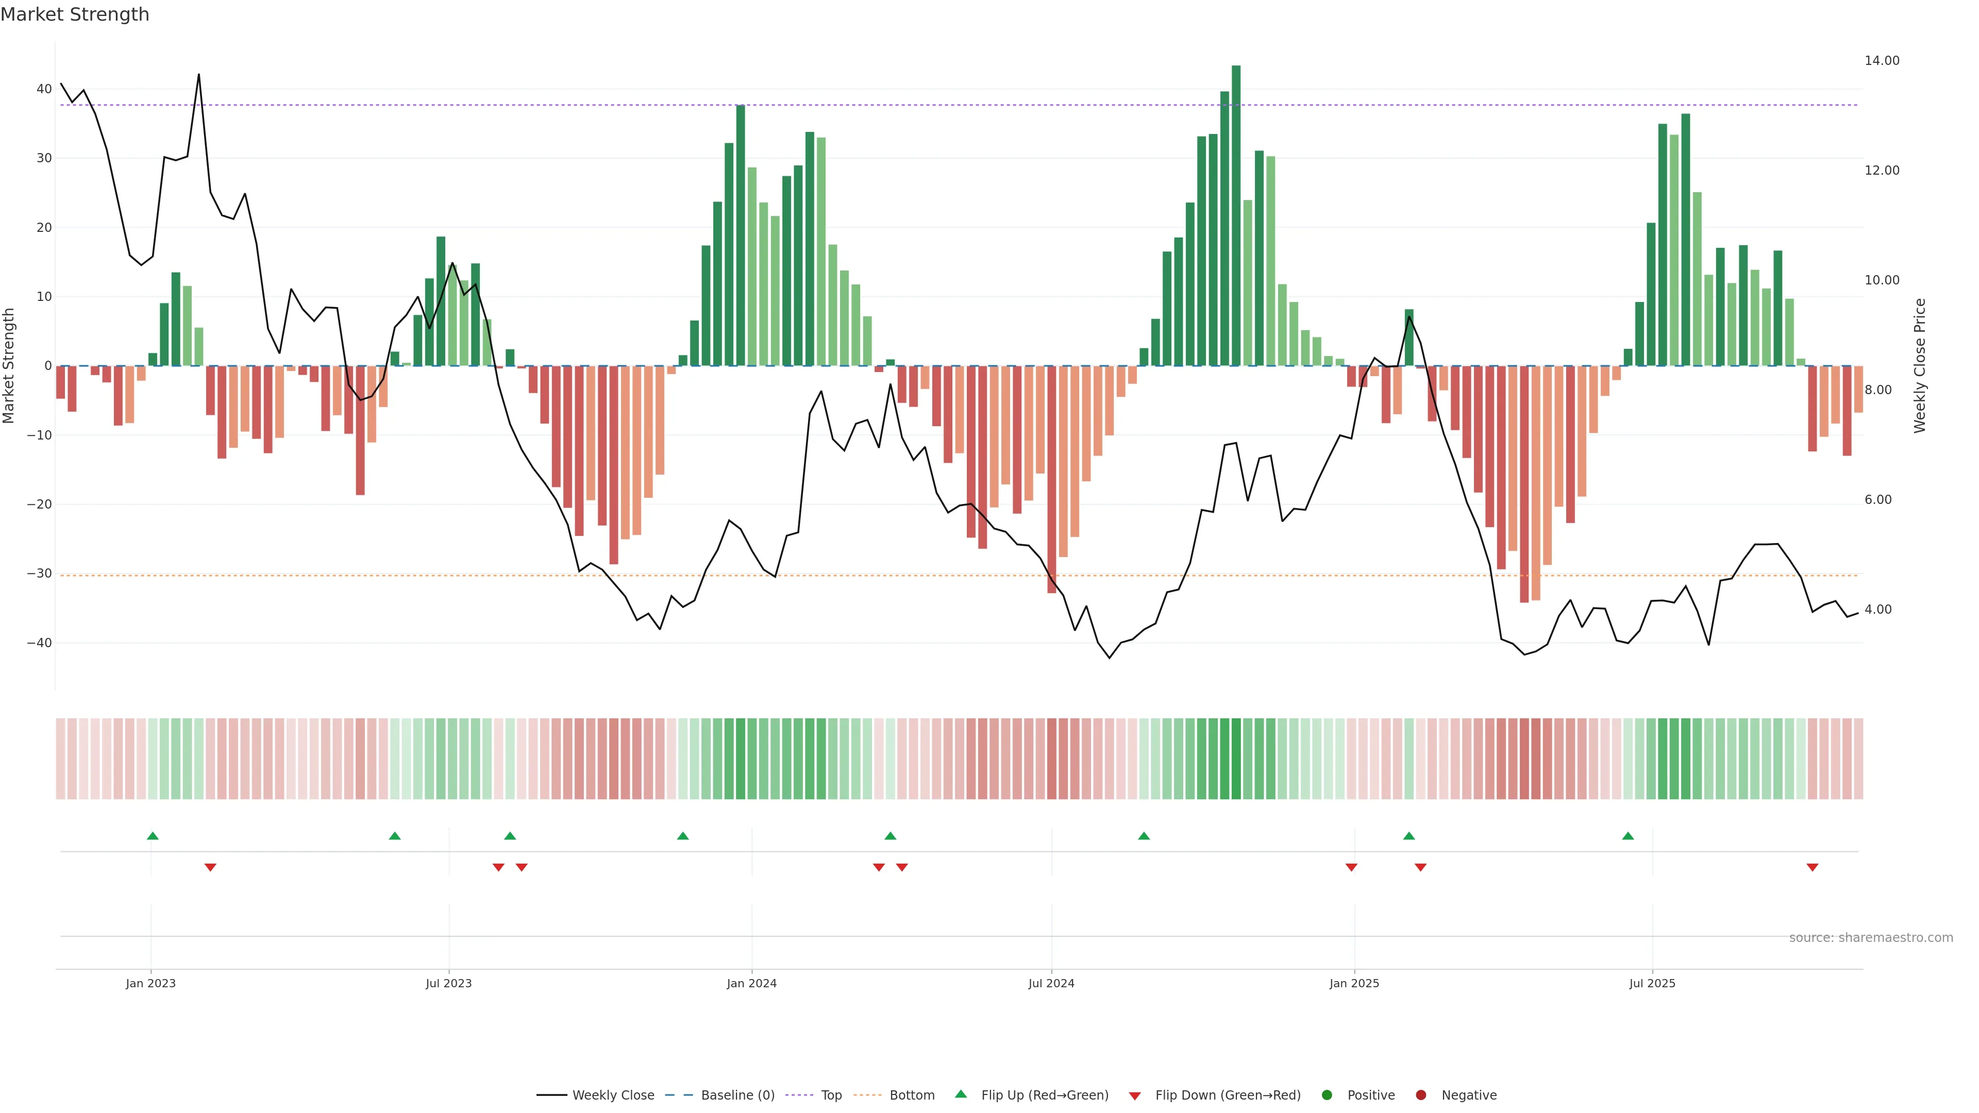This screenshot has width=1979, height=1113.
Task: Click the Flip Up green triangle legend icon
Action: pyautogui.click(x=960, y=1094)
